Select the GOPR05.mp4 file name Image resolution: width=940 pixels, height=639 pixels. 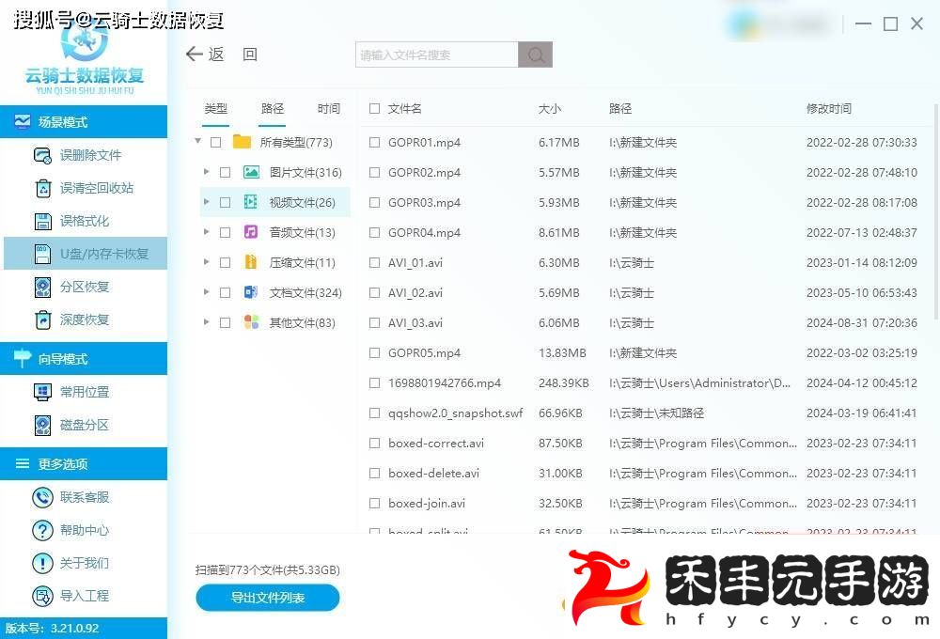coord(424,353)
